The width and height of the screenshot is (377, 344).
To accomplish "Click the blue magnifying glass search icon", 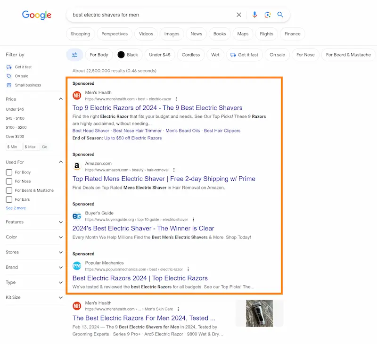I will pyautogui.click(x=280, y=15).
